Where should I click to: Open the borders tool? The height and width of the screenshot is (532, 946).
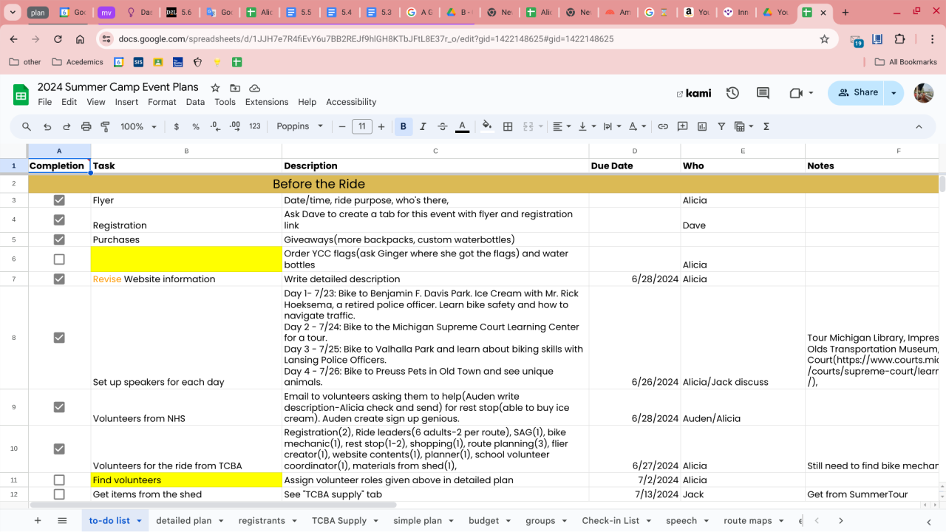click(508, 126)
